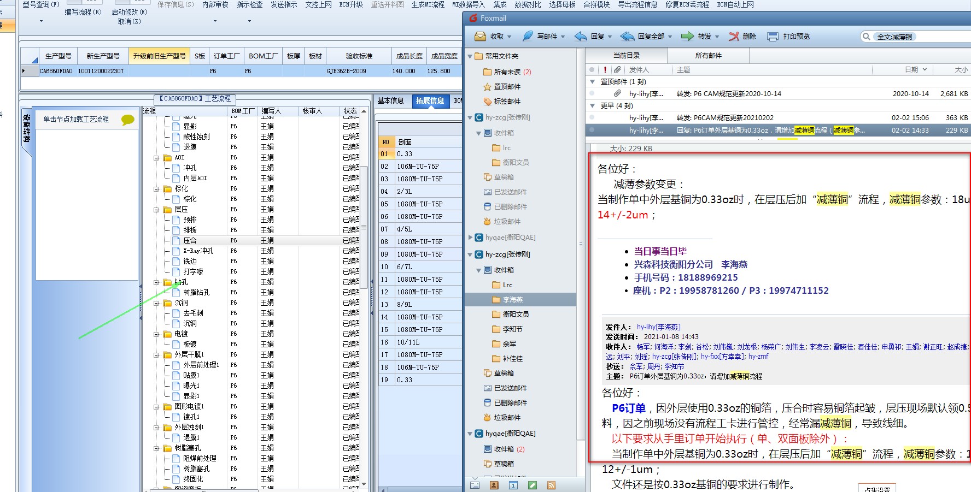
Task: Open calendar icon in Foxmail bottom bar
Action: click(x=513, y=485)
